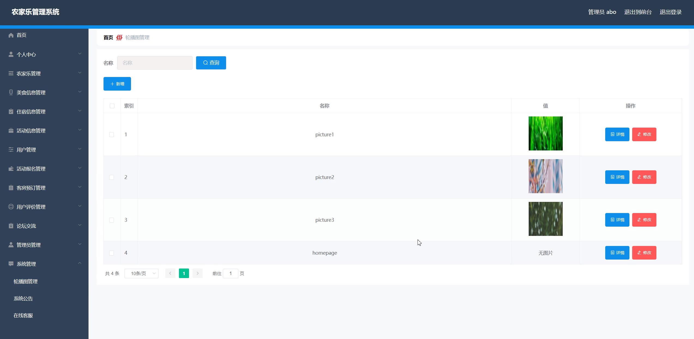Expand the 农家乐管理 chevron

pyautogui.click(x=80, y=73)
